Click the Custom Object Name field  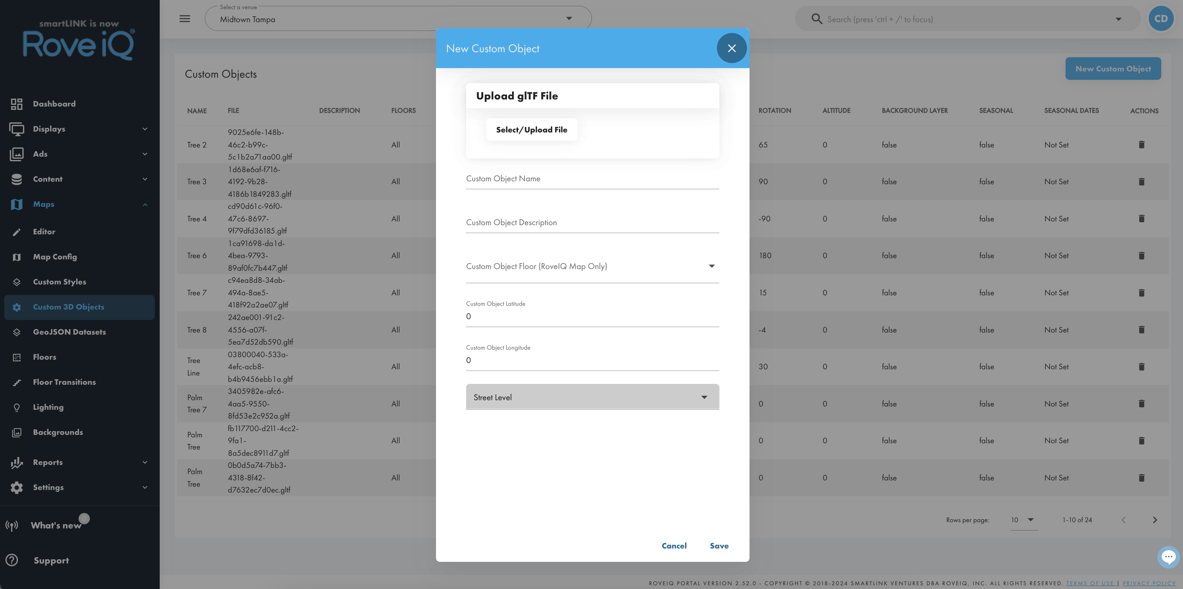point(592,179)
